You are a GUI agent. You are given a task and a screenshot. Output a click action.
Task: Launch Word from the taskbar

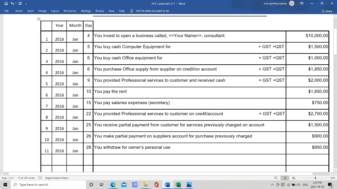tap(167, 184)
